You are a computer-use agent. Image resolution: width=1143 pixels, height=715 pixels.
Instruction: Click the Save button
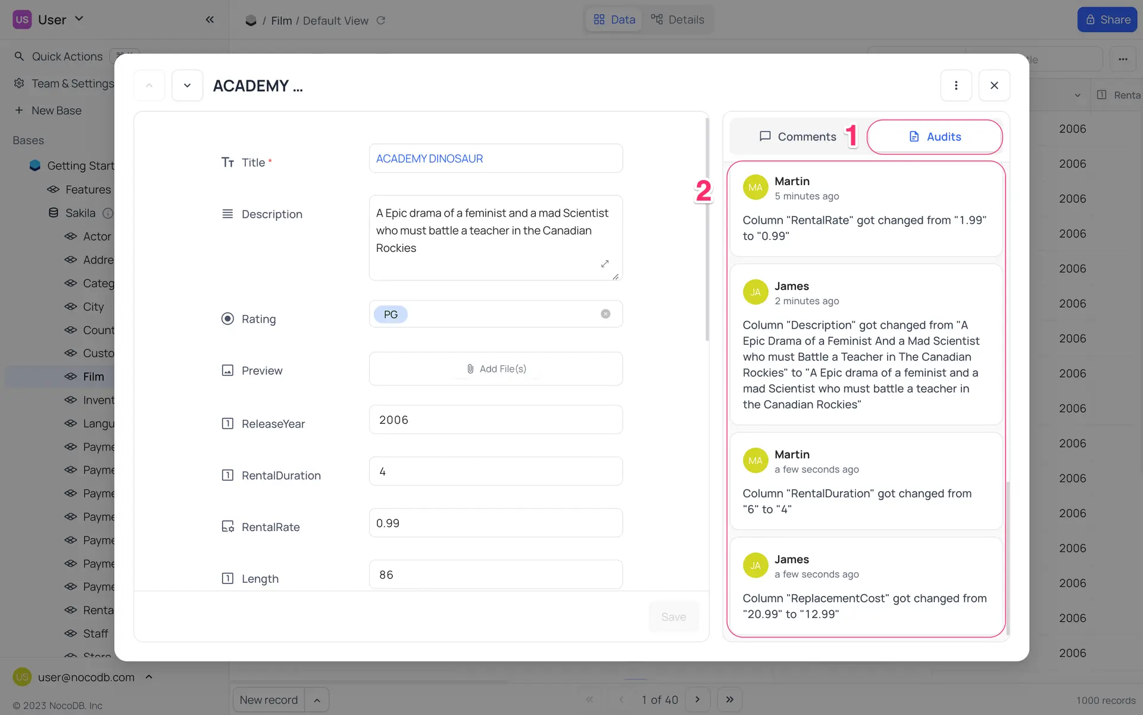coord(673,617)
